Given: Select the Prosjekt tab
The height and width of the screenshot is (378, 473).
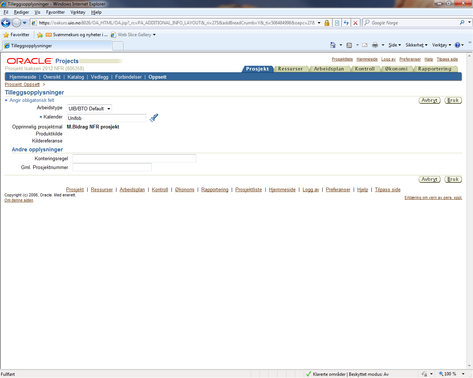Looking at the screenshot, I should (258, 69).
